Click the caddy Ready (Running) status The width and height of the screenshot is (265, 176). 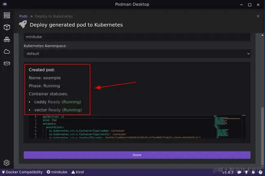click(57, 102)
